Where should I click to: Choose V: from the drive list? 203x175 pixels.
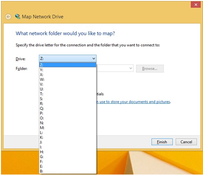[68, 84]
